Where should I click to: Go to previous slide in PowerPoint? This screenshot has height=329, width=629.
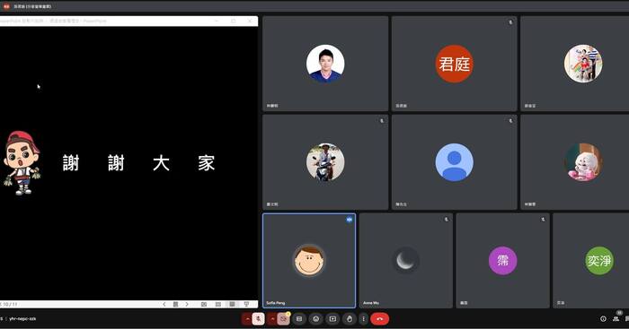[x=164, y=304]
